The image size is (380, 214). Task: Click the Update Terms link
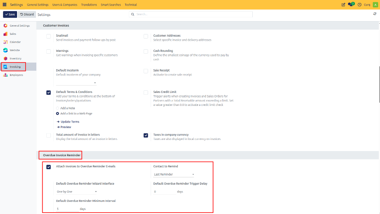coord(68,122)
